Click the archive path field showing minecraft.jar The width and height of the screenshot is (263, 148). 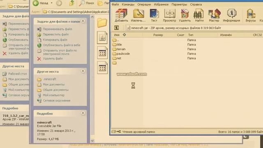pyautogui.click(x=194, y=28)
